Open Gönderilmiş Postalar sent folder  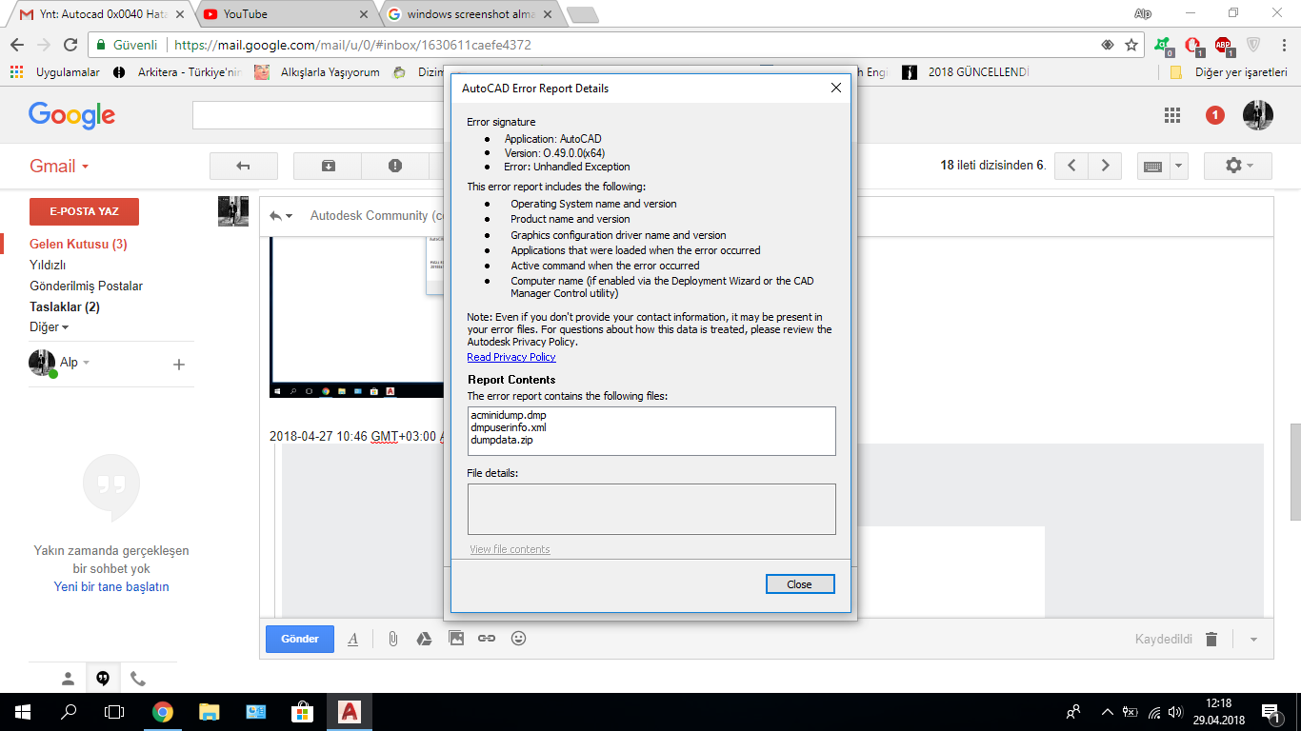[86, 286]
